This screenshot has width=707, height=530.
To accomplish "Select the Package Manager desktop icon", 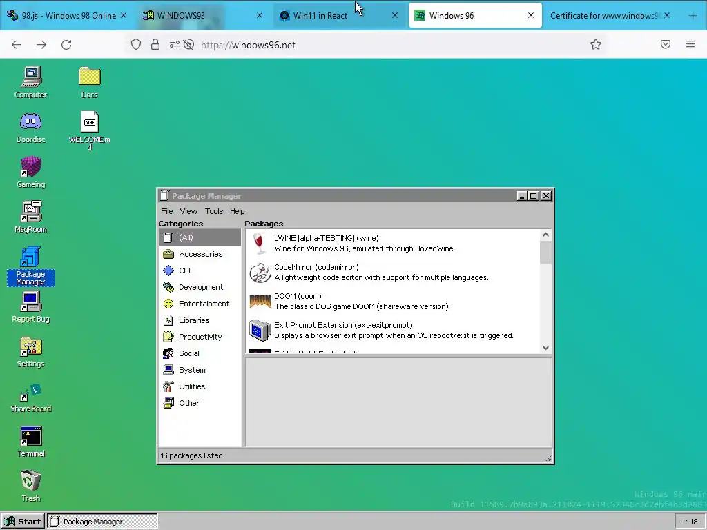I will pyautogui.click(x=30, y=266).
